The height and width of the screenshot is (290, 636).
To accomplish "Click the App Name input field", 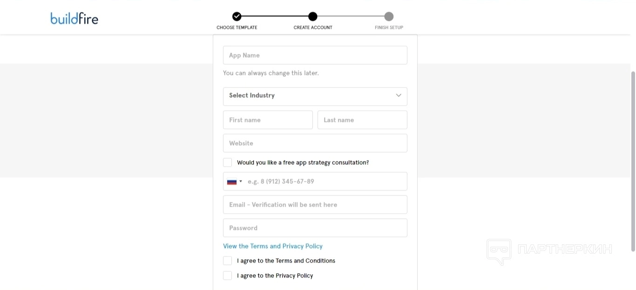I will click(315, 55).
